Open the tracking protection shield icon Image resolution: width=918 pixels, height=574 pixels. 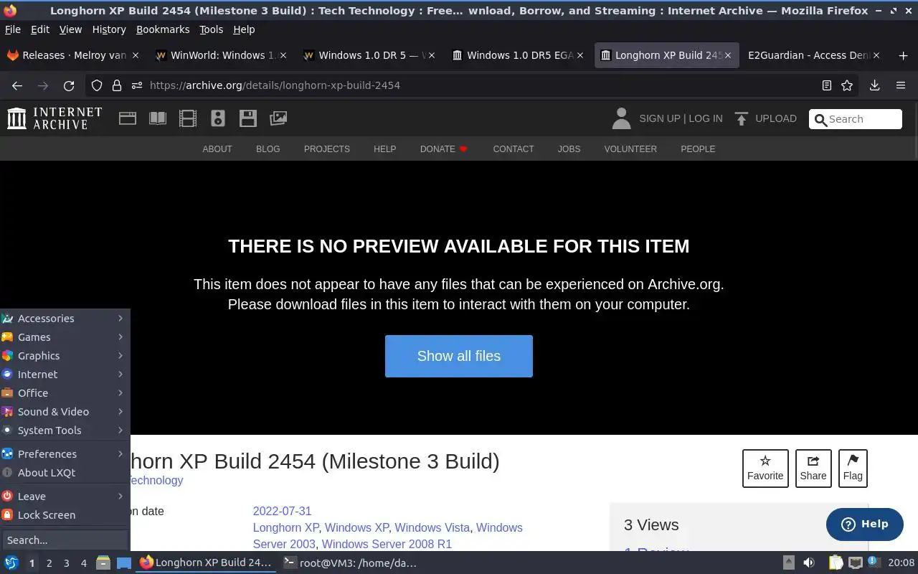pyautogui.click(x=97, y=85)
